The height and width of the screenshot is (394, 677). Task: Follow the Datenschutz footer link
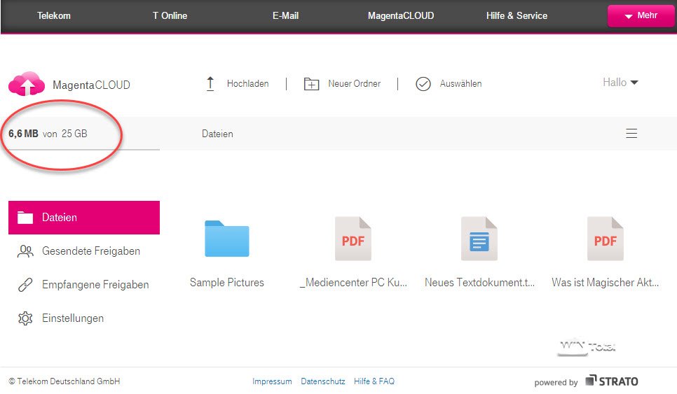click(x=323, y=381)
